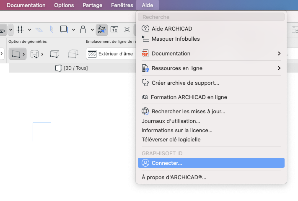Click the vertical editing plane icon

52,29
